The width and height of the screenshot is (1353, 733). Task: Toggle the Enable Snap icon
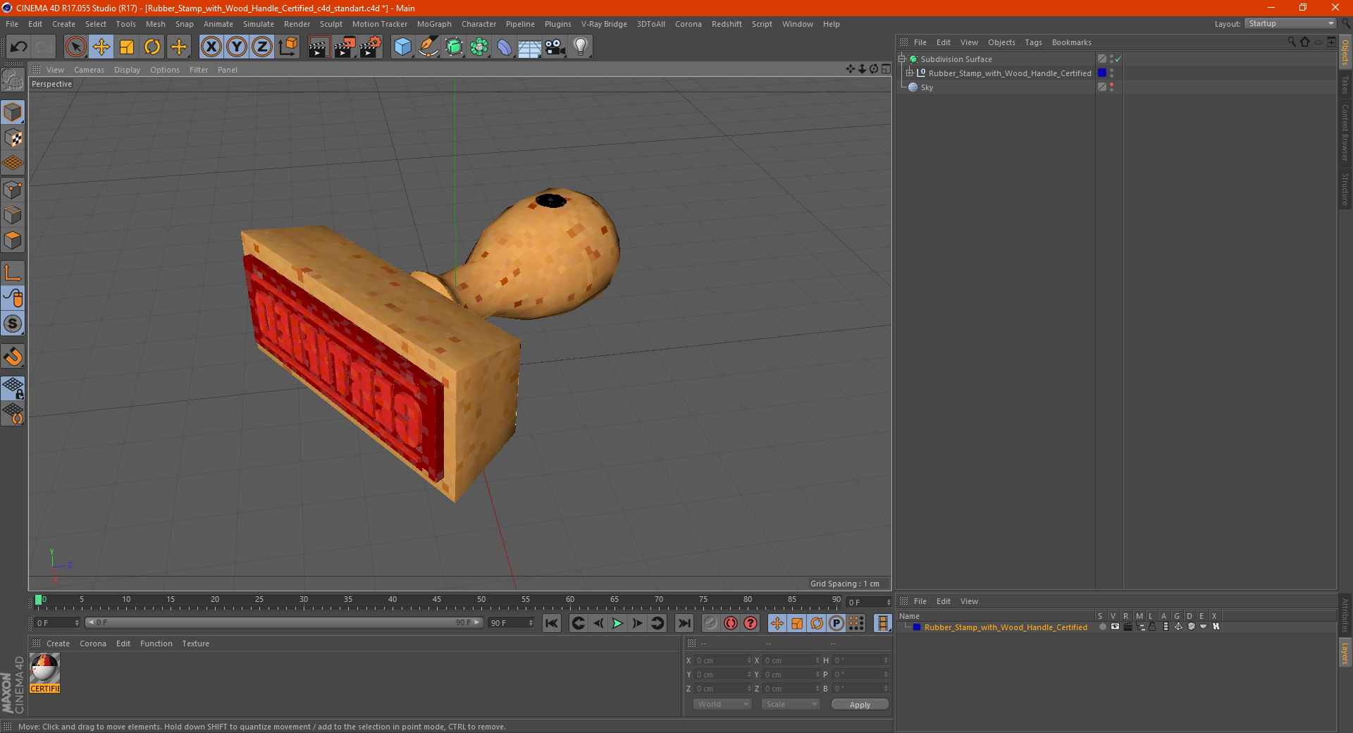(x=13, y=356)
